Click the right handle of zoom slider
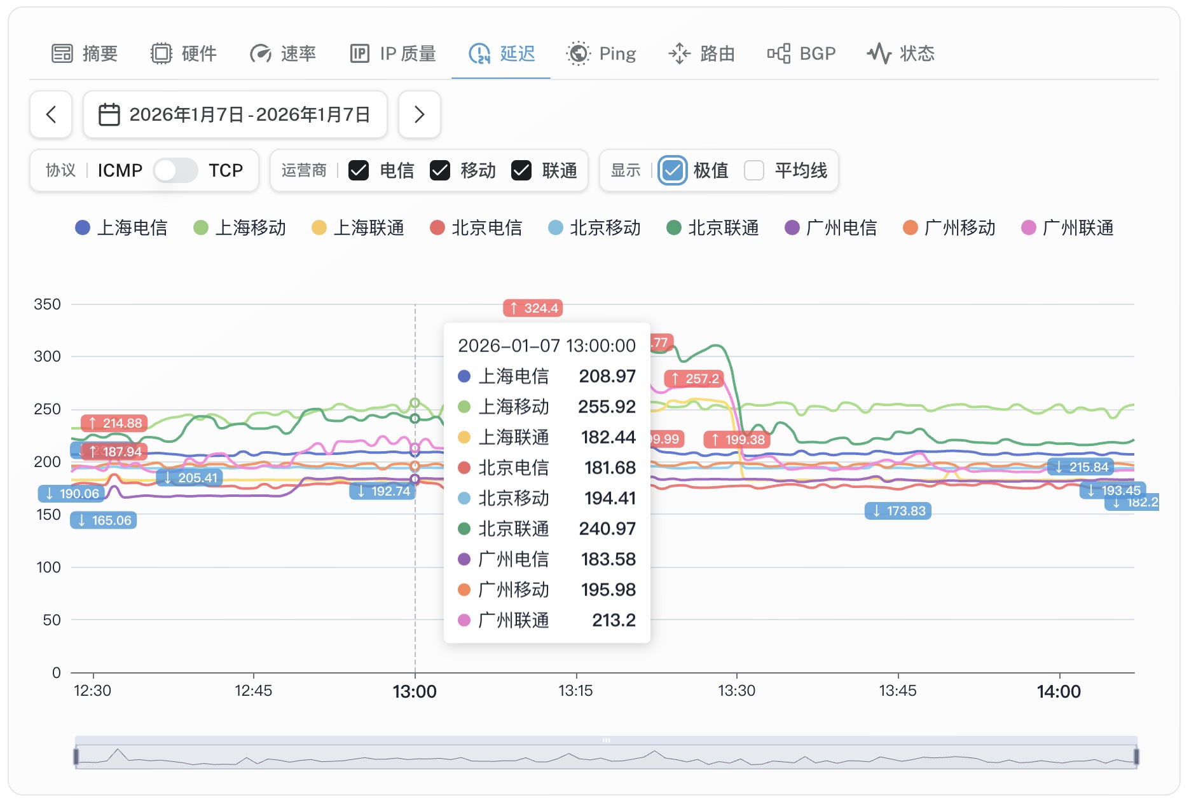1189x807 pixels. [x=1136, y=757]
